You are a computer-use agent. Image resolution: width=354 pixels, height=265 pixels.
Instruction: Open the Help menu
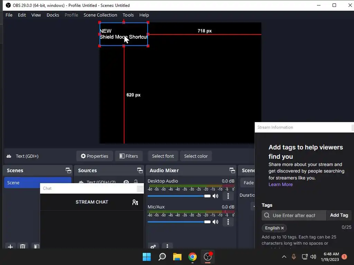pyautogui.click(x=144, y=15)
